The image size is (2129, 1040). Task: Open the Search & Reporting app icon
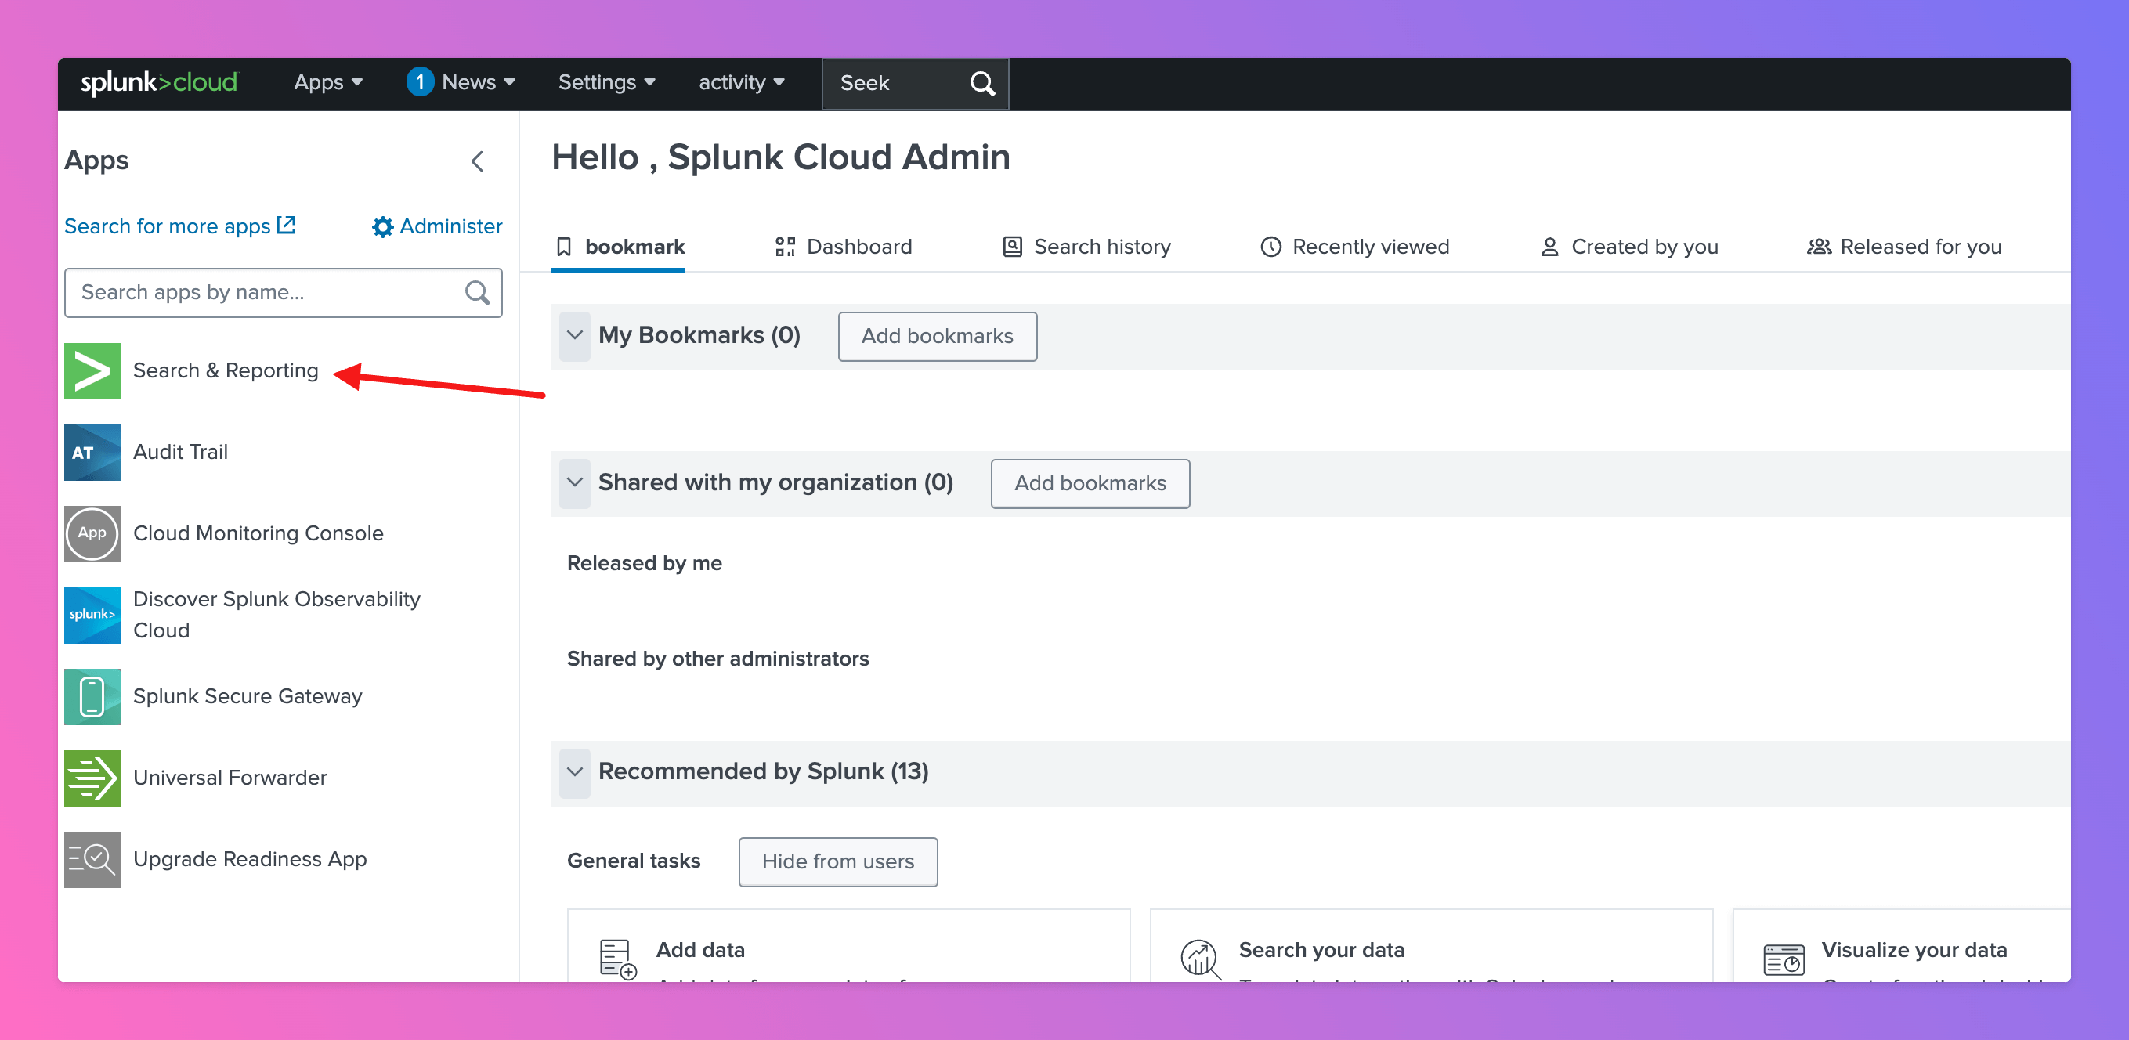[x=92, y=371]
